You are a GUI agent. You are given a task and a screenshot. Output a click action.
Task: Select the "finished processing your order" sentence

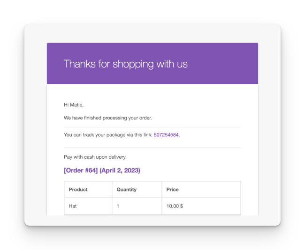[108, 118]
